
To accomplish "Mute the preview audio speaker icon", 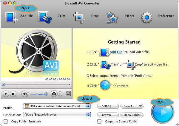I will (25, 94).
